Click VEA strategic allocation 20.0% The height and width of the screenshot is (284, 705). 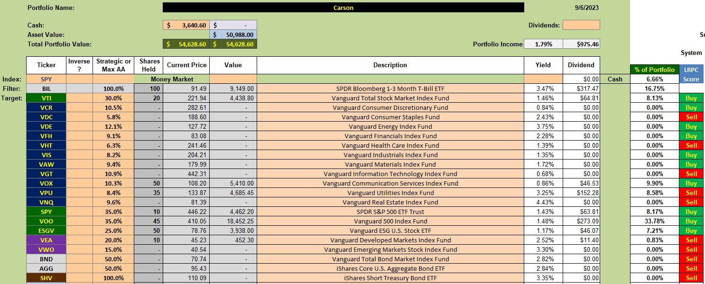pyautogui.click(x=113, y=240)
